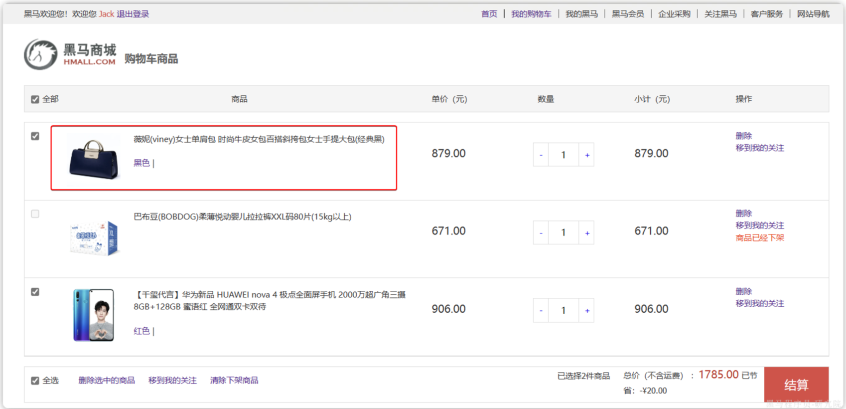Open the viney handbag product thumbnail

tap(94, 159)
